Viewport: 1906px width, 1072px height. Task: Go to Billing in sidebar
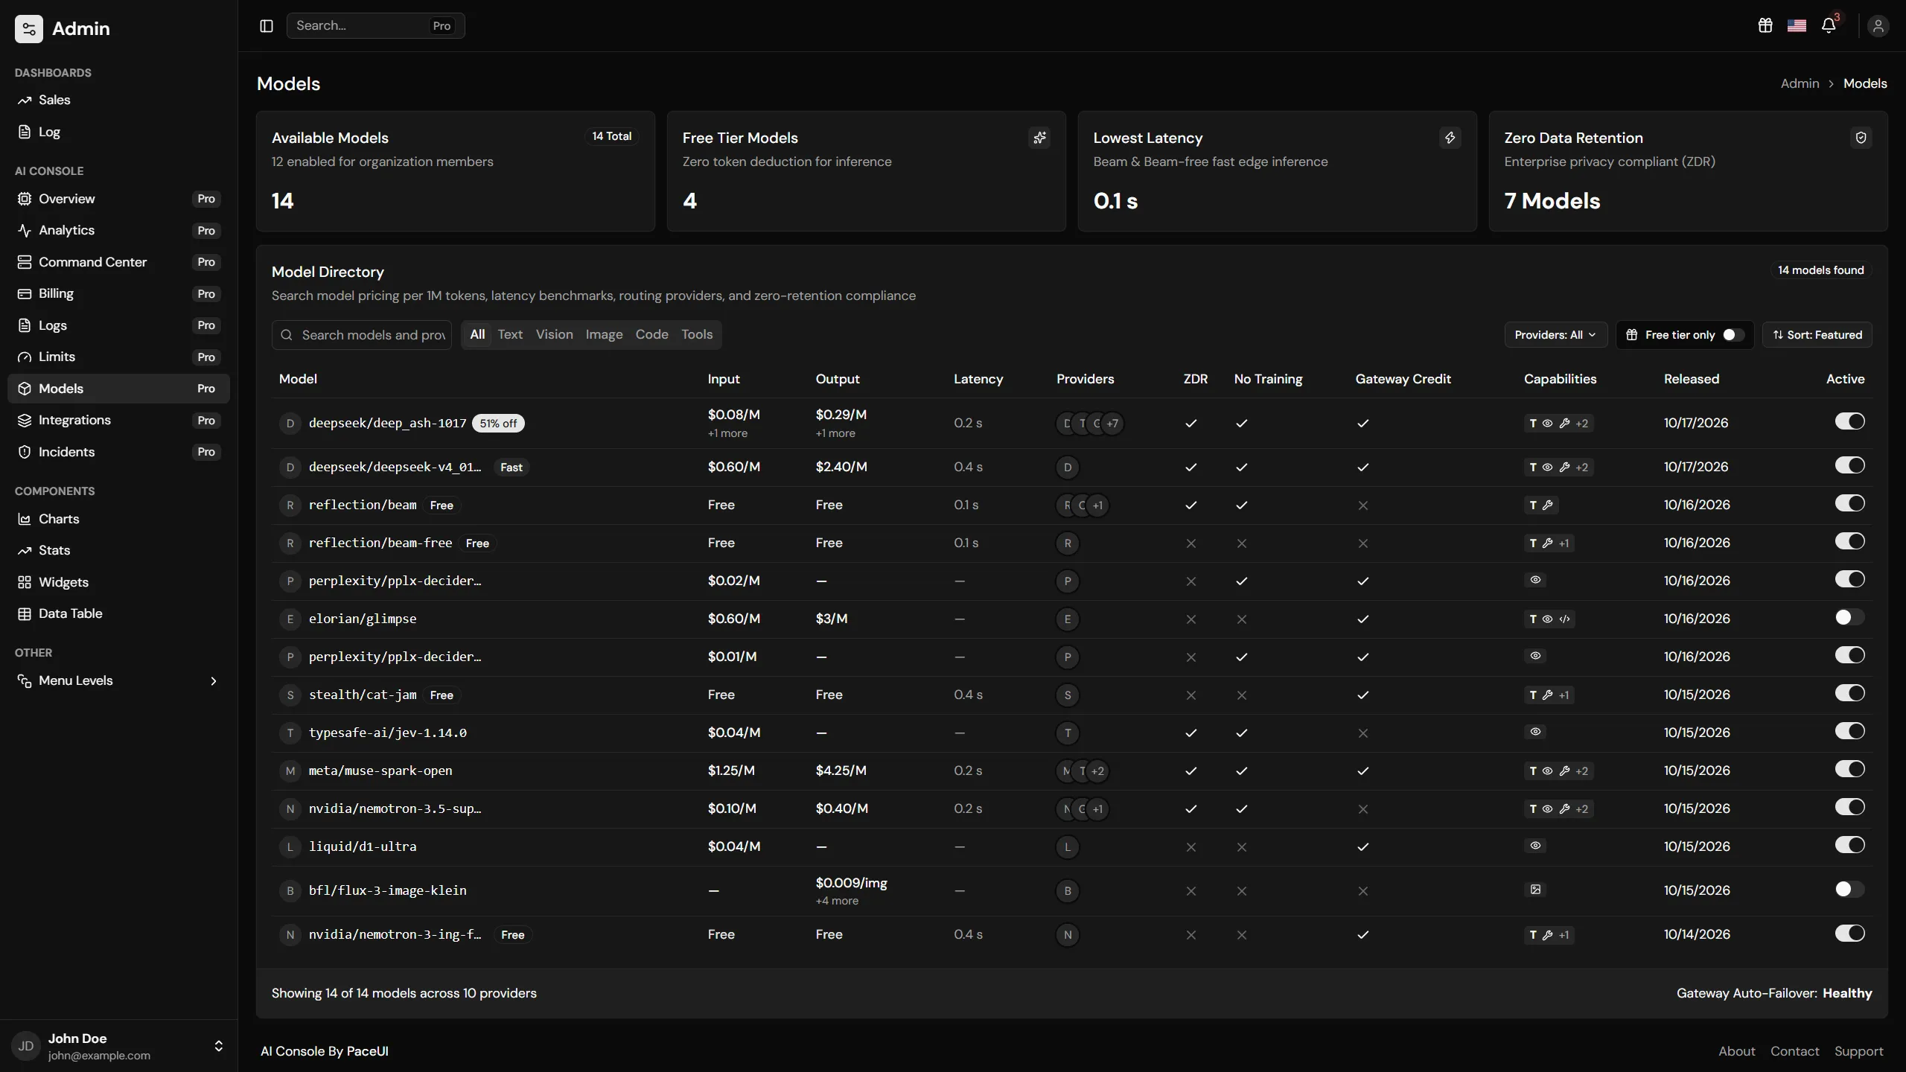[118, 293]
